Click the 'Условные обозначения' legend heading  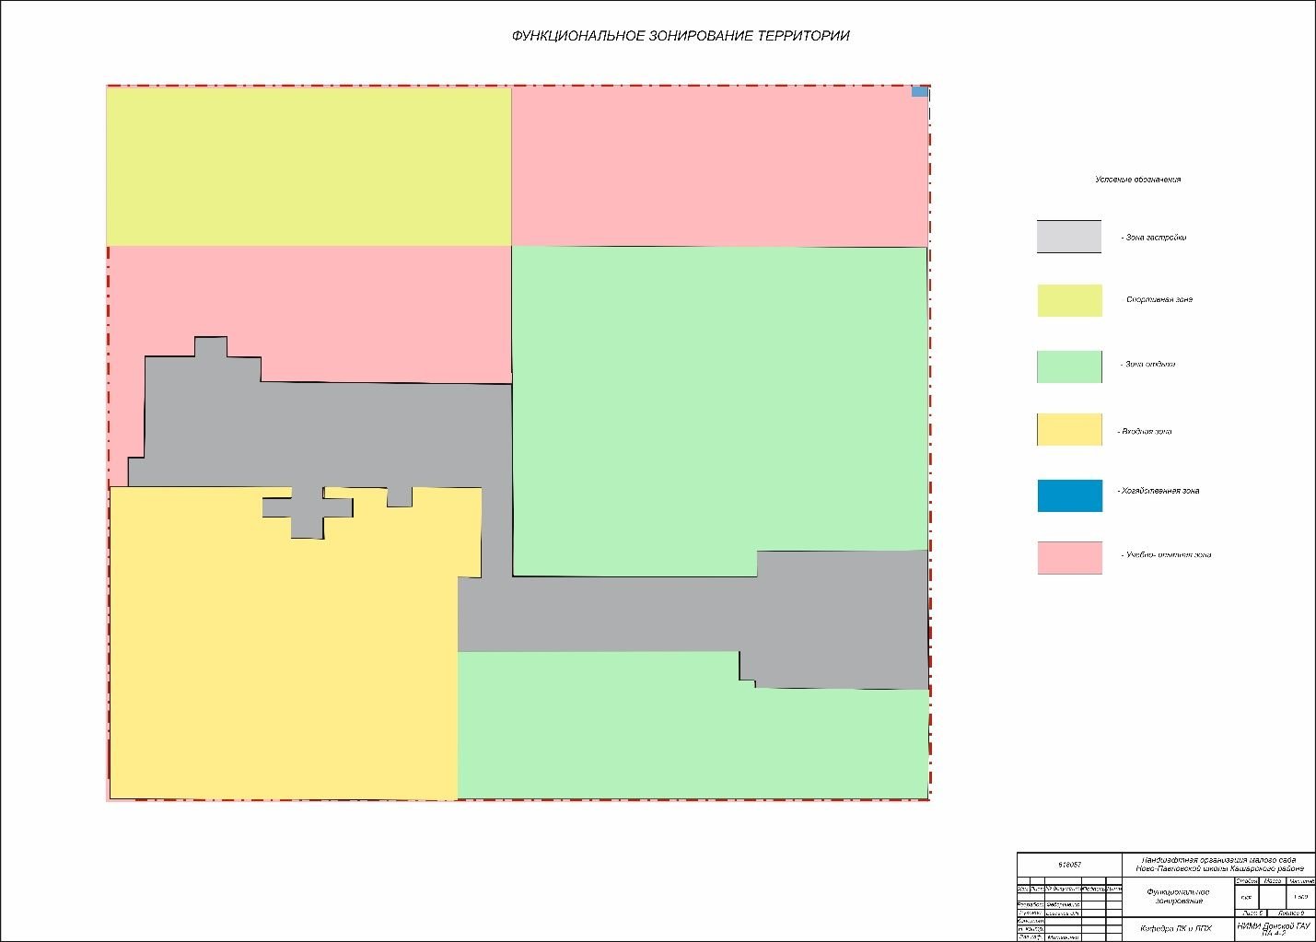pyautogui.click(x=1137, y=180)
